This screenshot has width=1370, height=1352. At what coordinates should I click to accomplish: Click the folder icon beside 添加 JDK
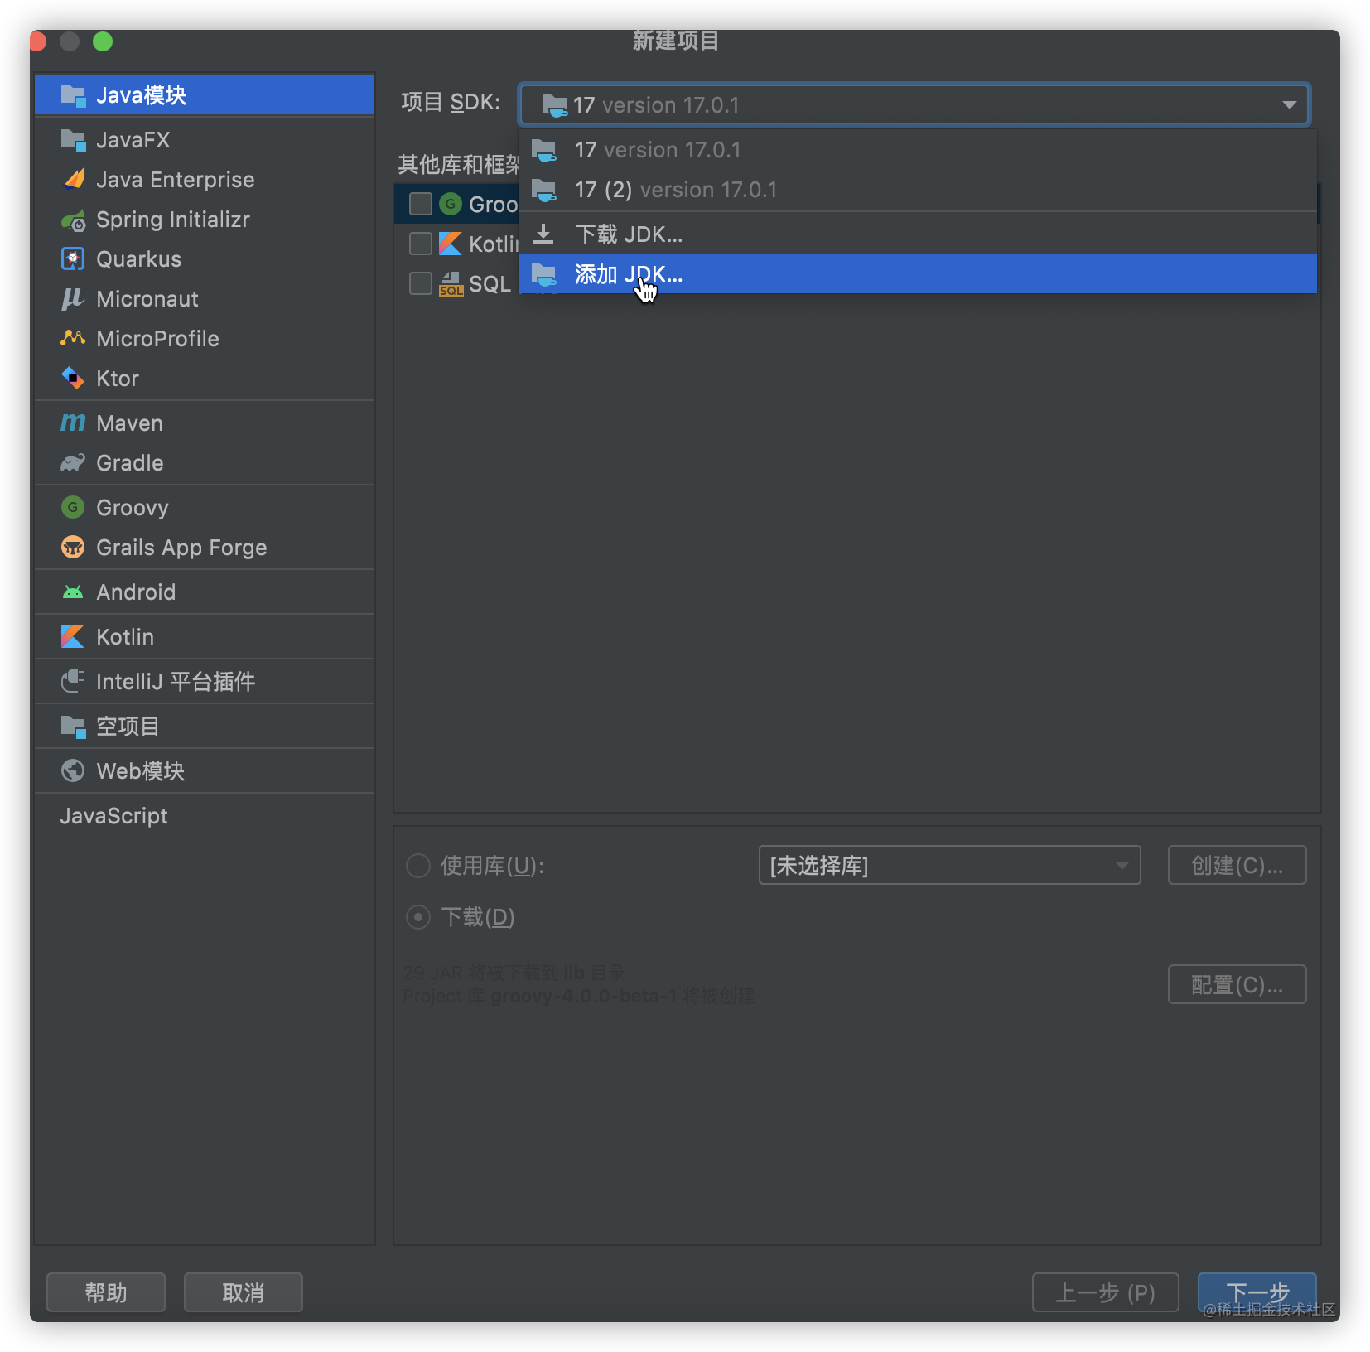pyautogui.click(x=543, y=274)
